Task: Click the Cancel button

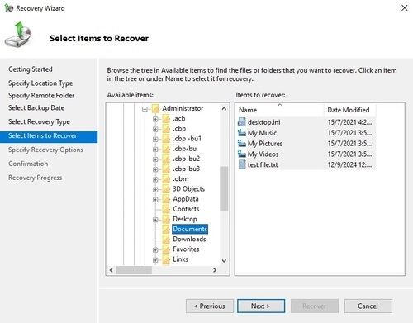Action: pyautogui.click(x=368, y=306)
